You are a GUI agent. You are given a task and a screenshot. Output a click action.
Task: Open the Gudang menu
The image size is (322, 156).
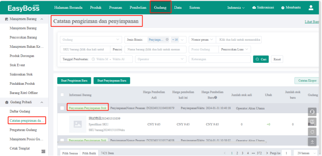[160, 8]
